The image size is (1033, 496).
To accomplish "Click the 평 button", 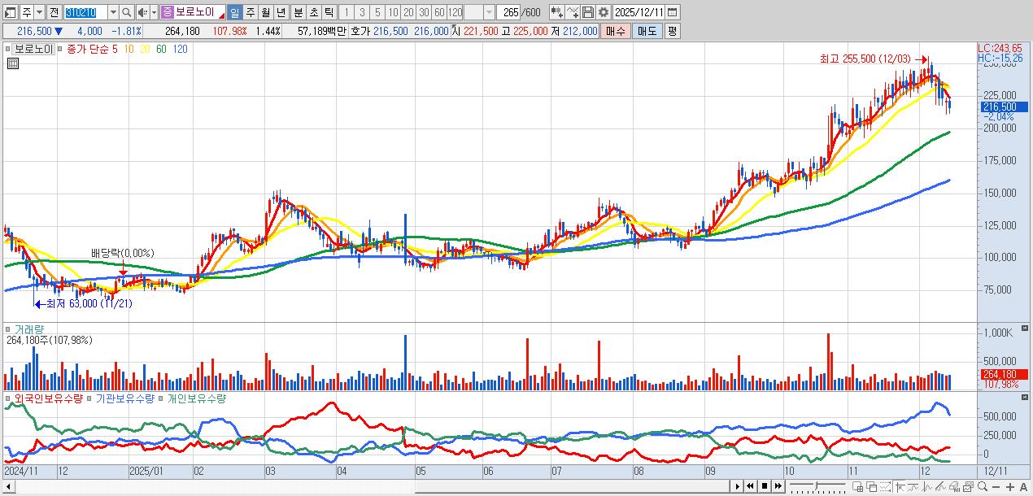I will point(672,31).
